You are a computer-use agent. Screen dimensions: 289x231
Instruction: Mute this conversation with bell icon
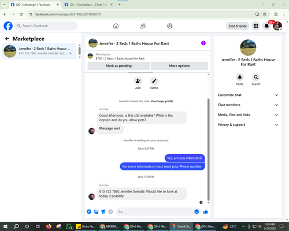(240, 77)
